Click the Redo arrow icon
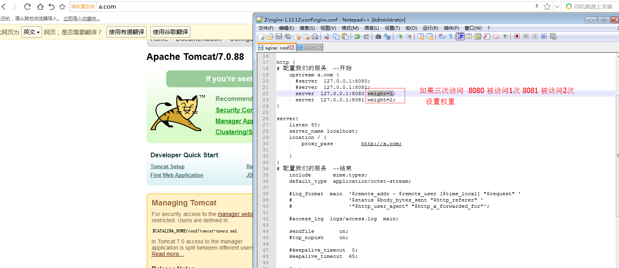Viewport: 619px width, 268px height. (x=366, y=36)
